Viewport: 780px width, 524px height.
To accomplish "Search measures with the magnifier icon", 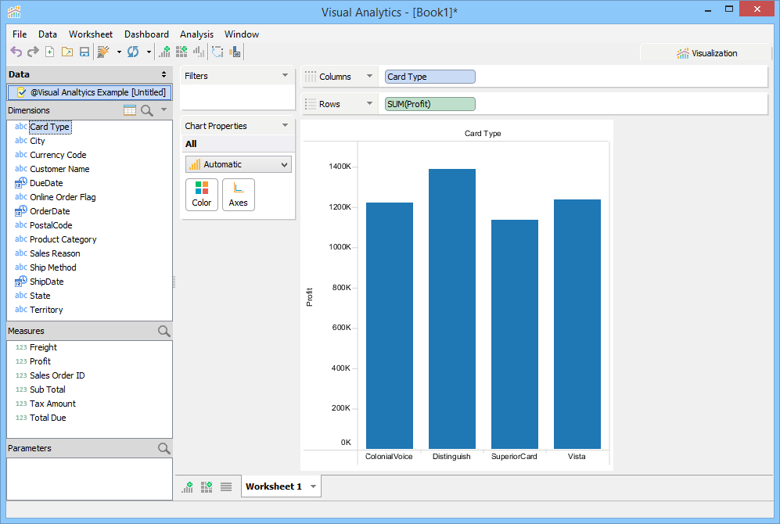I will (x=164, y=331).
